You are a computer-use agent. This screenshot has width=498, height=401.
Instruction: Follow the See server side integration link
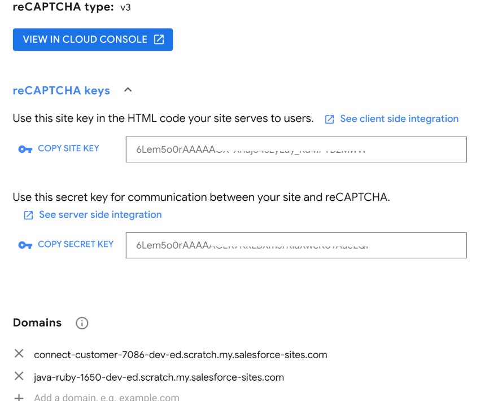(x=100, y=214)
